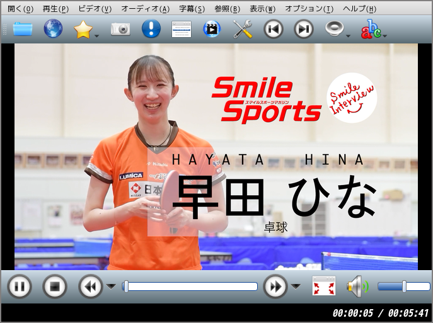
Task: Expand the abc subtitles dropdown arrow
Action: tap(384, 36)
